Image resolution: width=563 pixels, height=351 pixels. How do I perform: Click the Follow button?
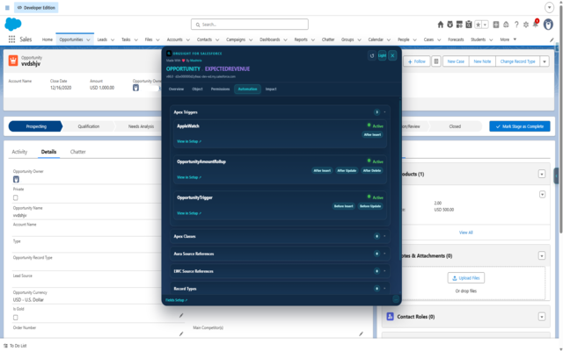416,61
